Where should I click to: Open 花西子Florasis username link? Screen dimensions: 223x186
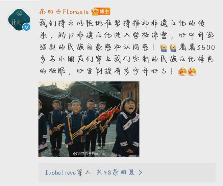point(64,12)
